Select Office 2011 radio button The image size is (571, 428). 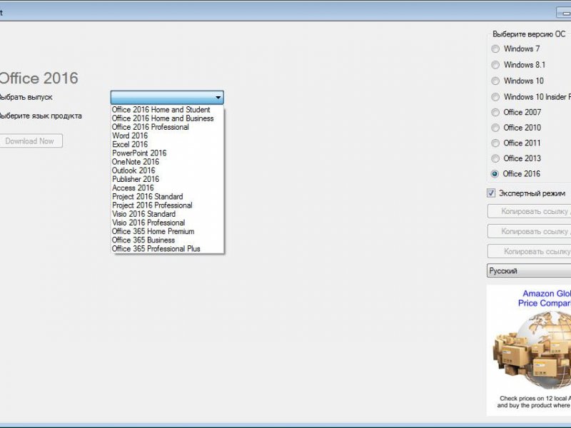pyautogui.click(x=495, y=143)
